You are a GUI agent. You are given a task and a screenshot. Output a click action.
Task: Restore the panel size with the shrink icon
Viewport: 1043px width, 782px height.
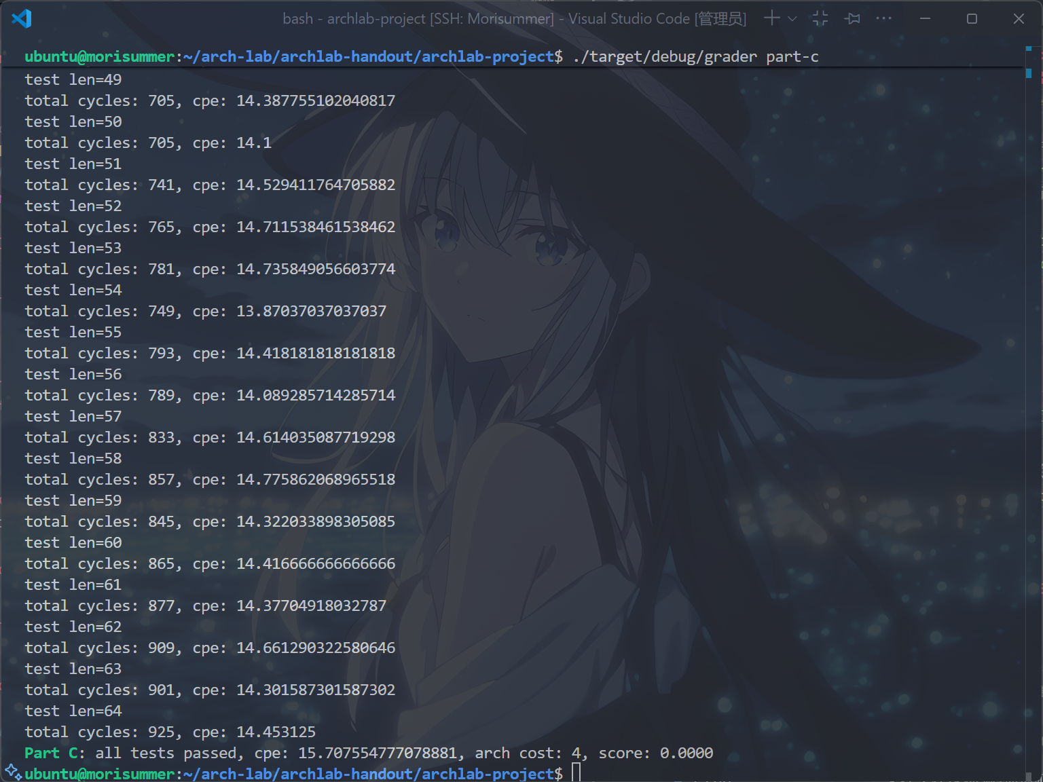coord(820,18)
